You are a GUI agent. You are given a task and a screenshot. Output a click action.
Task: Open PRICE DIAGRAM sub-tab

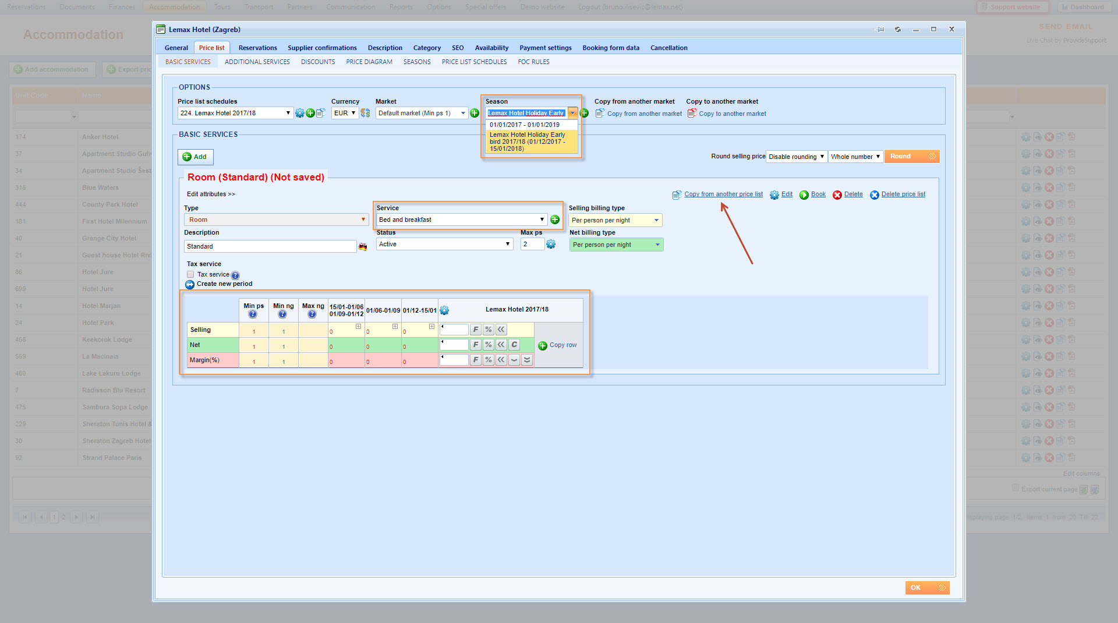pos(369,62)
